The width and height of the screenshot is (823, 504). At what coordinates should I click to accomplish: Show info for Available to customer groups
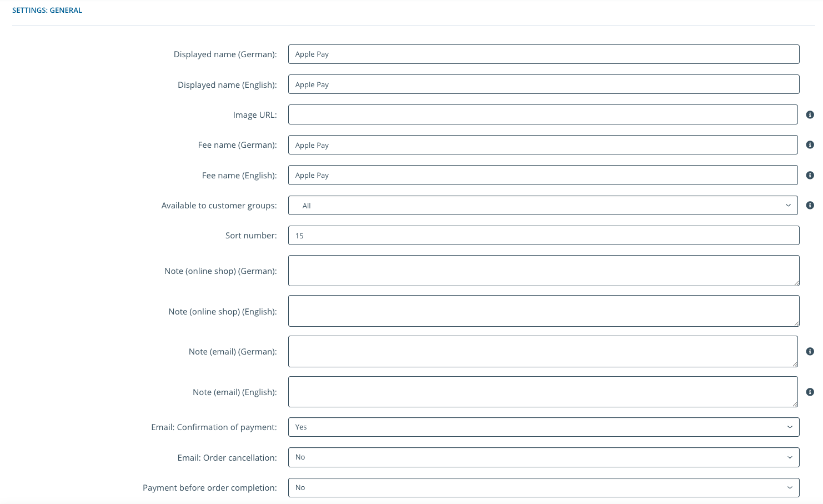click(810, 206)
